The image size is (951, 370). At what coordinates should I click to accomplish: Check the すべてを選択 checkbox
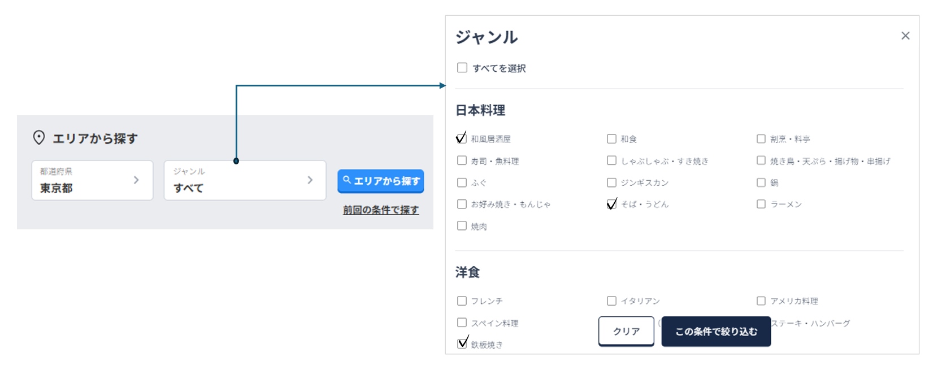[x=462, y=68]
